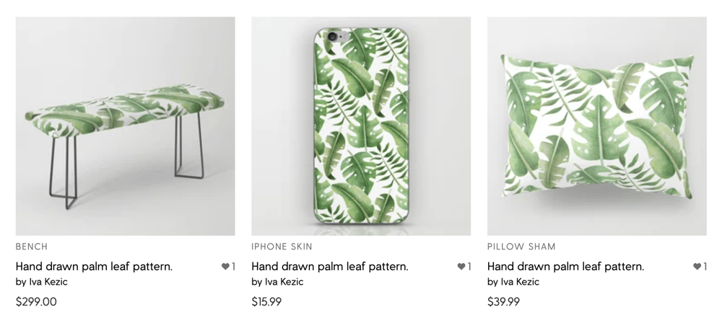Open Pillow Sham palm leaf pattern title

[565, 266]
